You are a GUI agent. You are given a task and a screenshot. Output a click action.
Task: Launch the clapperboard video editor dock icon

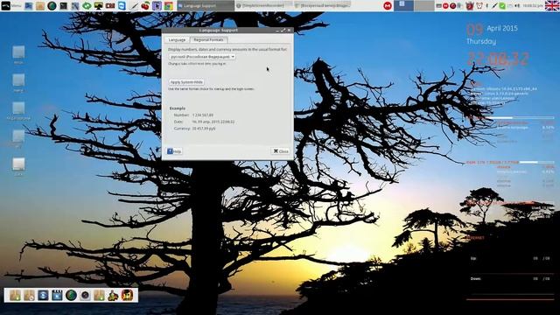(57, 296)
